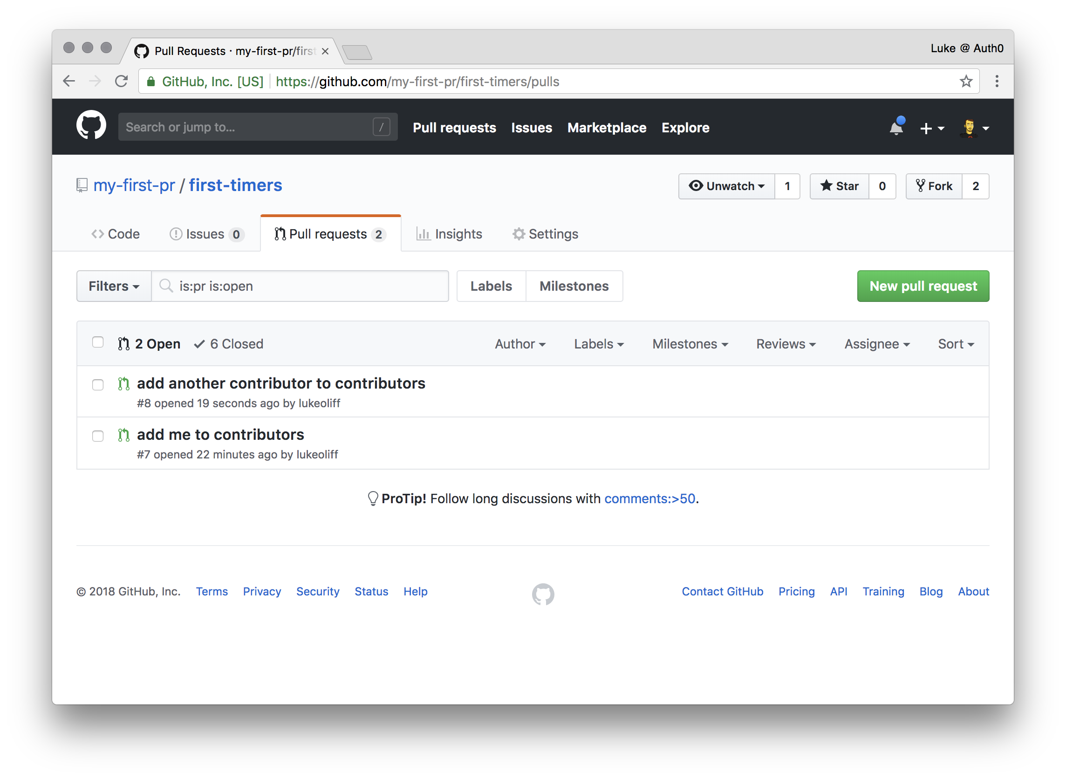Image resolution: width=1066 pixels, height=779 pixels.
Task: Open the notifications bell icon
Action: (896, 128)
